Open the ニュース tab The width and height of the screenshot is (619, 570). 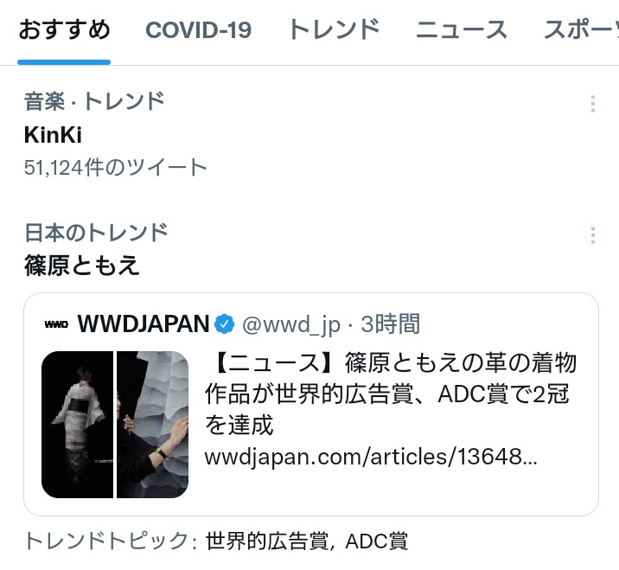pyautogui.click(x=462, y=30)
